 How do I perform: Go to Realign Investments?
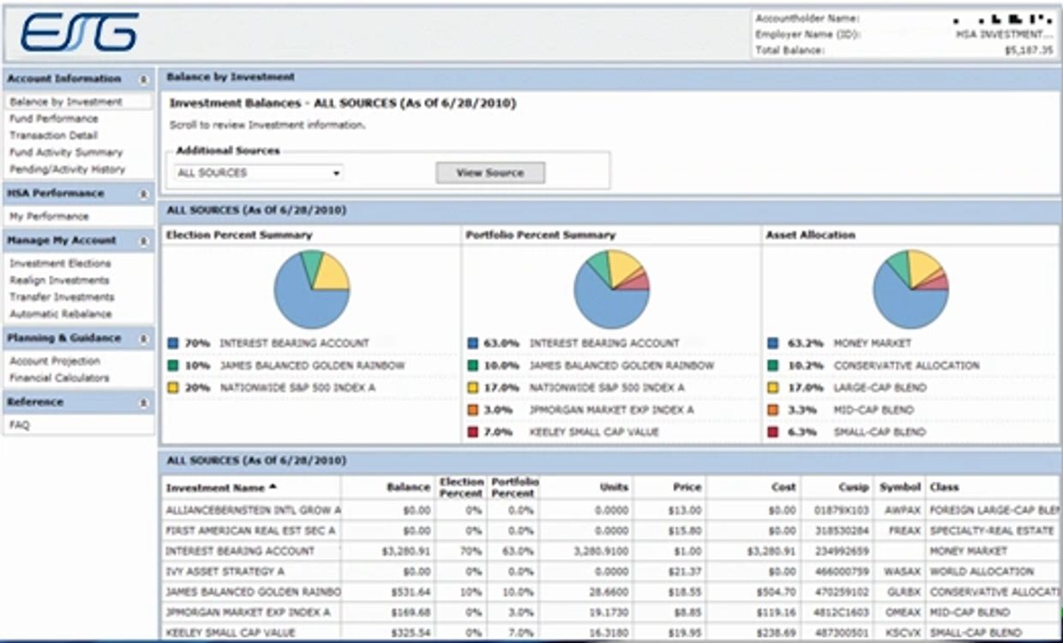coord(59,280)
